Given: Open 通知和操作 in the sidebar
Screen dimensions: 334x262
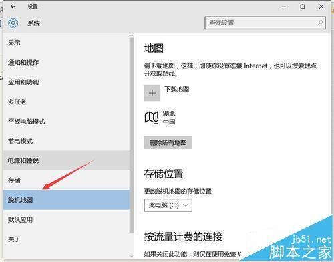Looking at the screenshot, I should pyautogui.click(x=66, y=62).
